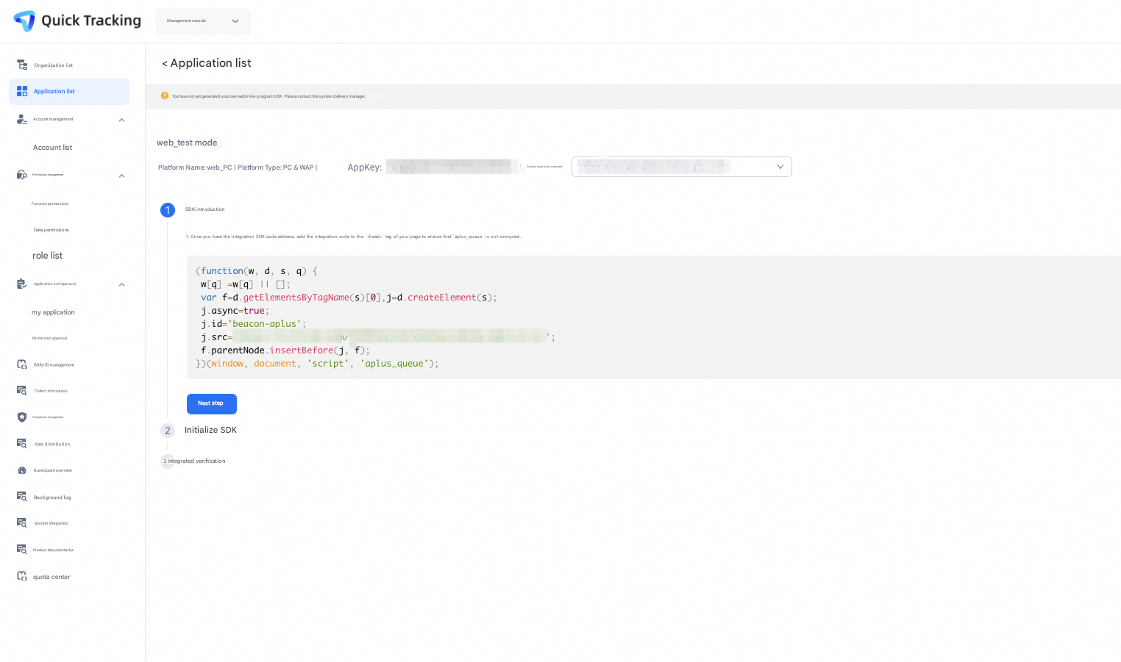Click the 'j.async=true' code line
This screenshot has height=662, width=1121.
235,311
